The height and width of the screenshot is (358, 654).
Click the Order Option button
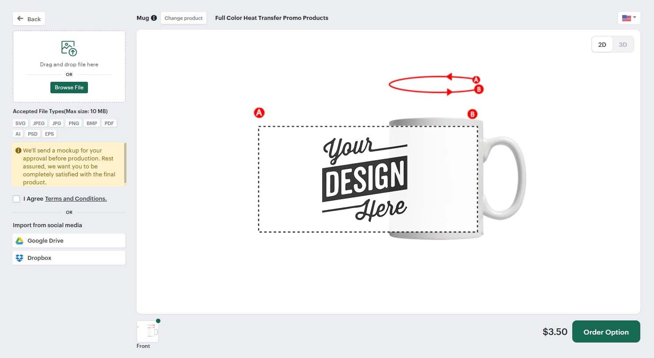click(606, 332)
